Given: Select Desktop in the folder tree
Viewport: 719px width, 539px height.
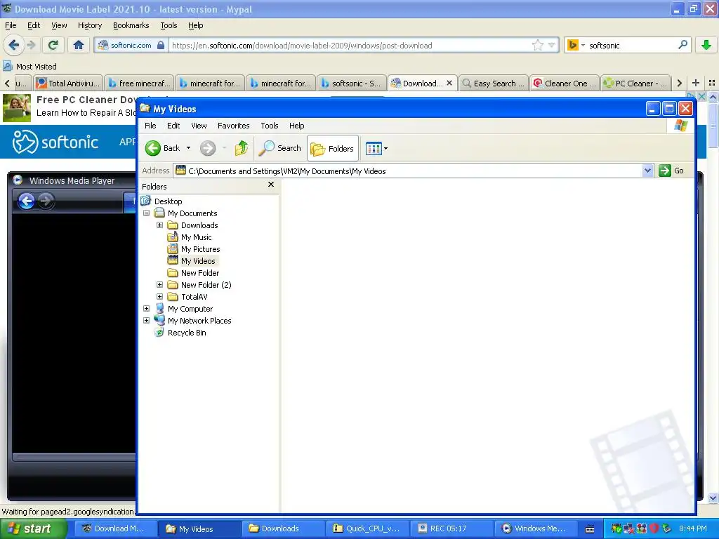Looking at the screenshot, I should [x=168, y=201].
